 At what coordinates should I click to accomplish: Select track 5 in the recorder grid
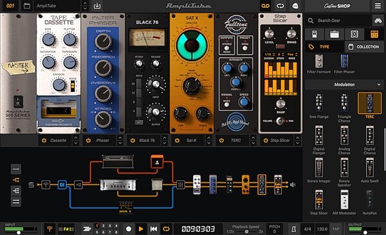pos(97,232)
